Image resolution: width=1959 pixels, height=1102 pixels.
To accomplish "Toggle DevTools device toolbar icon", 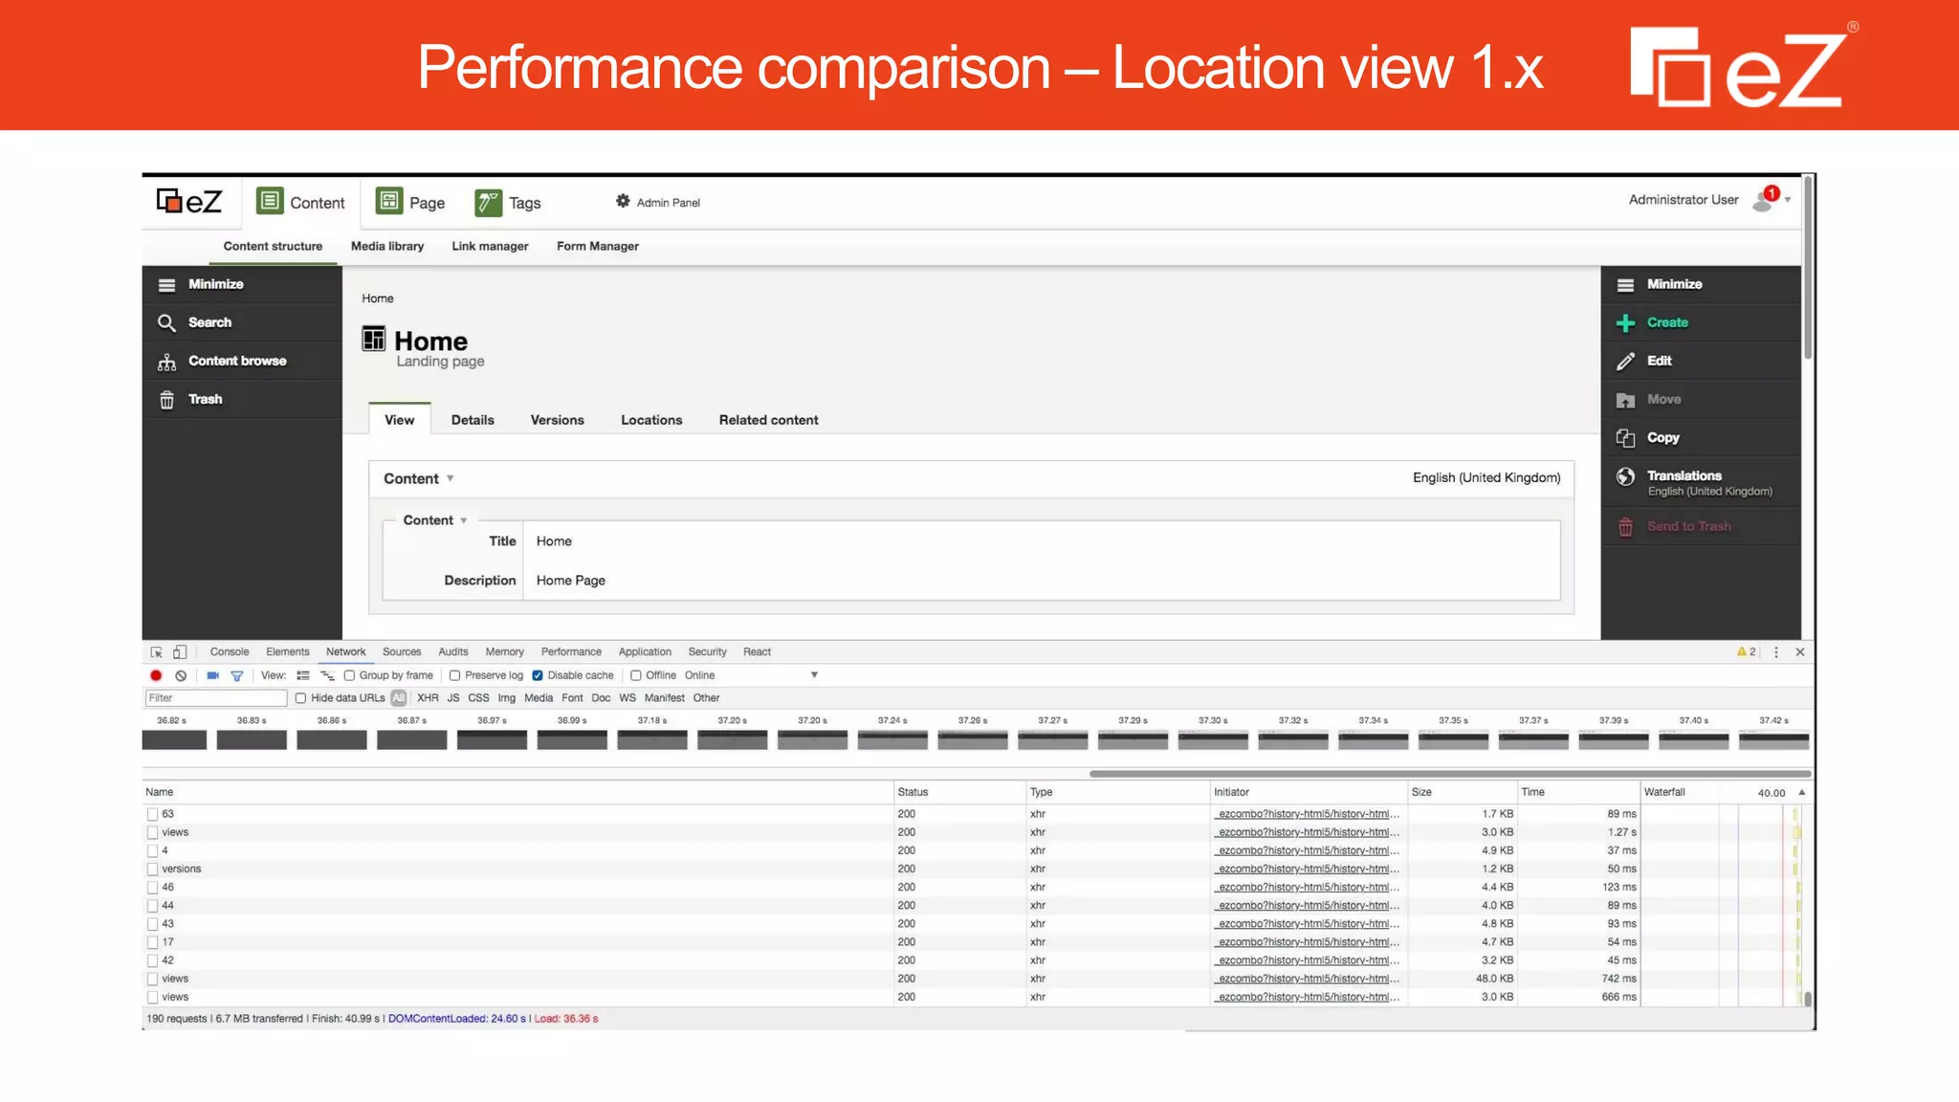I will click(x=180, y=652).
